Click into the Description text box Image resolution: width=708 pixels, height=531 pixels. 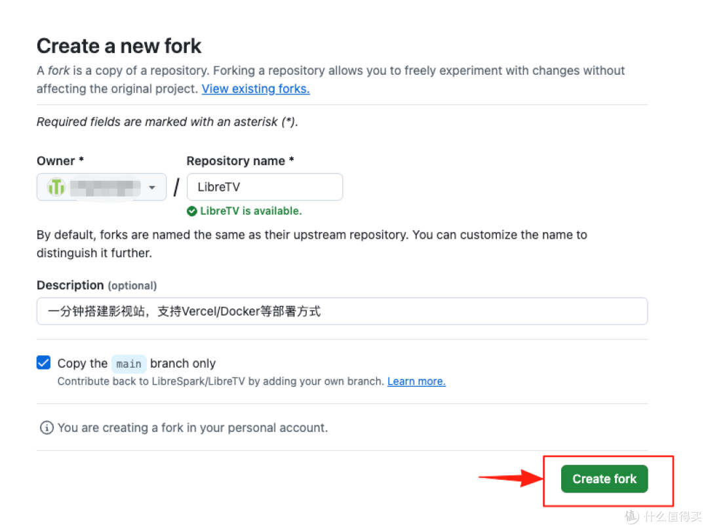[x=342, y=311]
